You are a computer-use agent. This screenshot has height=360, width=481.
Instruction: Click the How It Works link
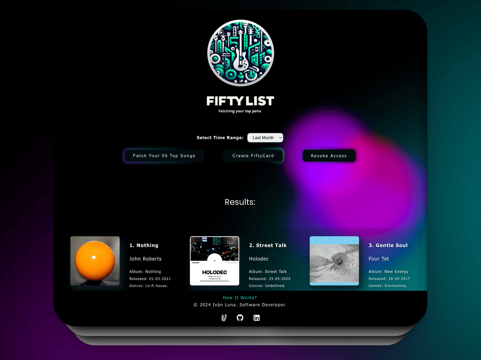coord(240,297)
